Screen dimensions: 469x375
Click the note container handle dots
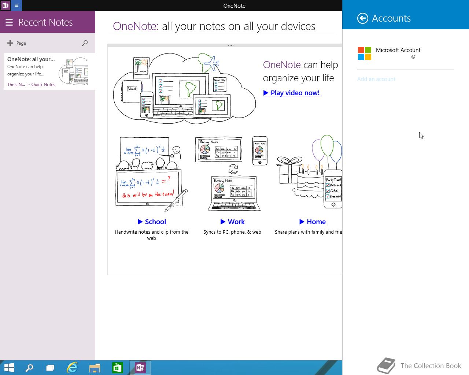click(x=231, y=45)
